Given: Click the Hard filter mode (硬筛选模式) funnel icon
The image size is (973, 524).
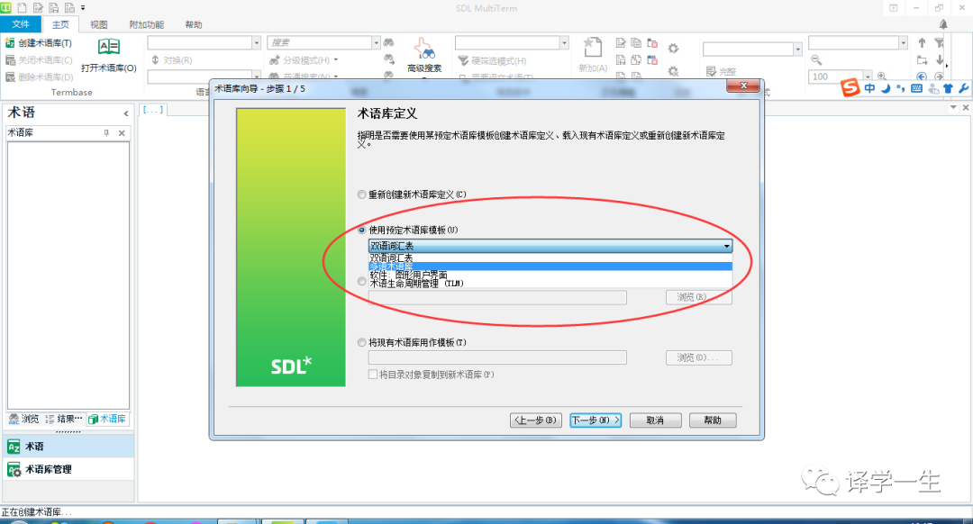Looking at the screenshot, I should (463, 60).
